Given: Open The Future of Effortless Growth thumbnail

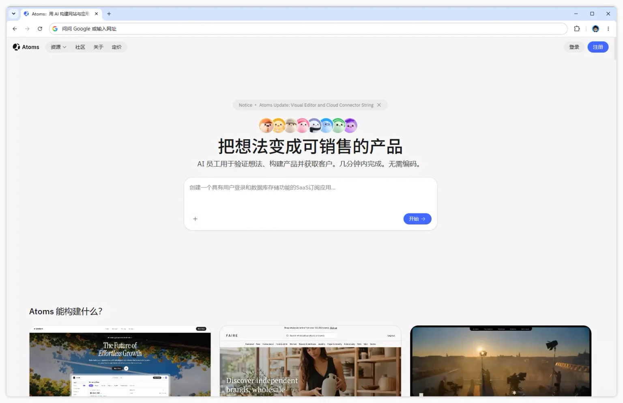Looking at the screenshot, I should click(120, 361).
